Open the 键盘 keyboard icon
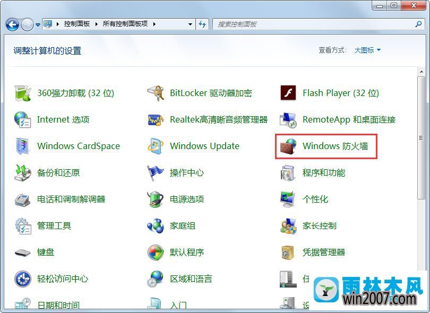The height and width of the screenshot is (313, 430). (22, 253)
